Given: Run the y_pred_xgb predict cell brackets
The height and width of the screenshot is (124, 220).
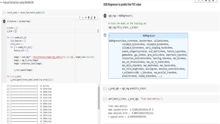Looking at the screenshot, I should pyautogui.click(x=105, y=88).
